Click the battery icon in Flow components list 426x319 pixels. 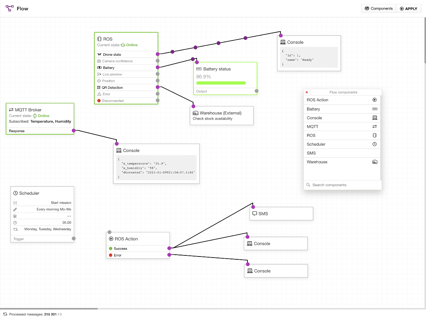click(375, 109)
